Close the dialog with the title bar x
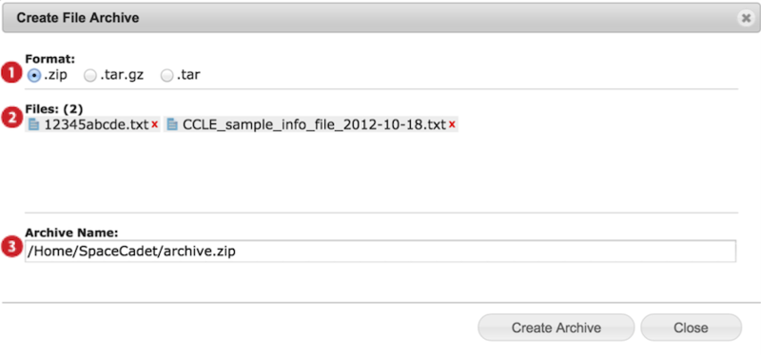This screenshot has height=355, width=761. [x=746, y=18]
